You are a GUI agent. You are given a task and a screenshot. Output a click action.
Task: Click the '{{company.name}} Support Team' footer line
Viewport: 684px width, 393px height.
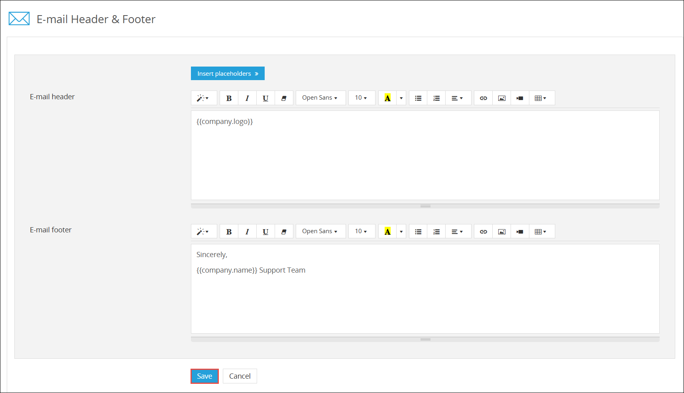click(x=251, y=270)
